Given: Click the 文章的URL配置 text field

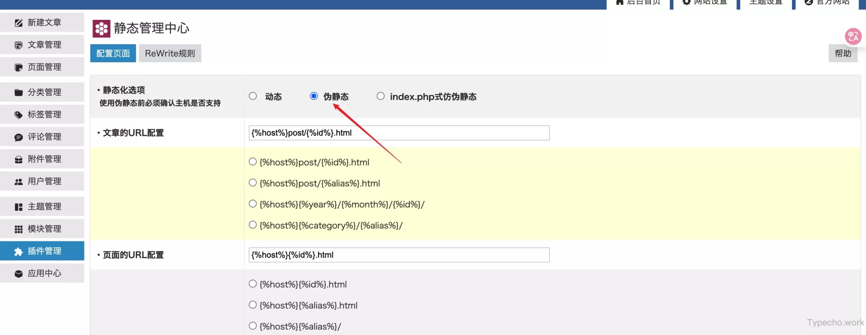Looking at the screenshot, I should pos(399,133).
